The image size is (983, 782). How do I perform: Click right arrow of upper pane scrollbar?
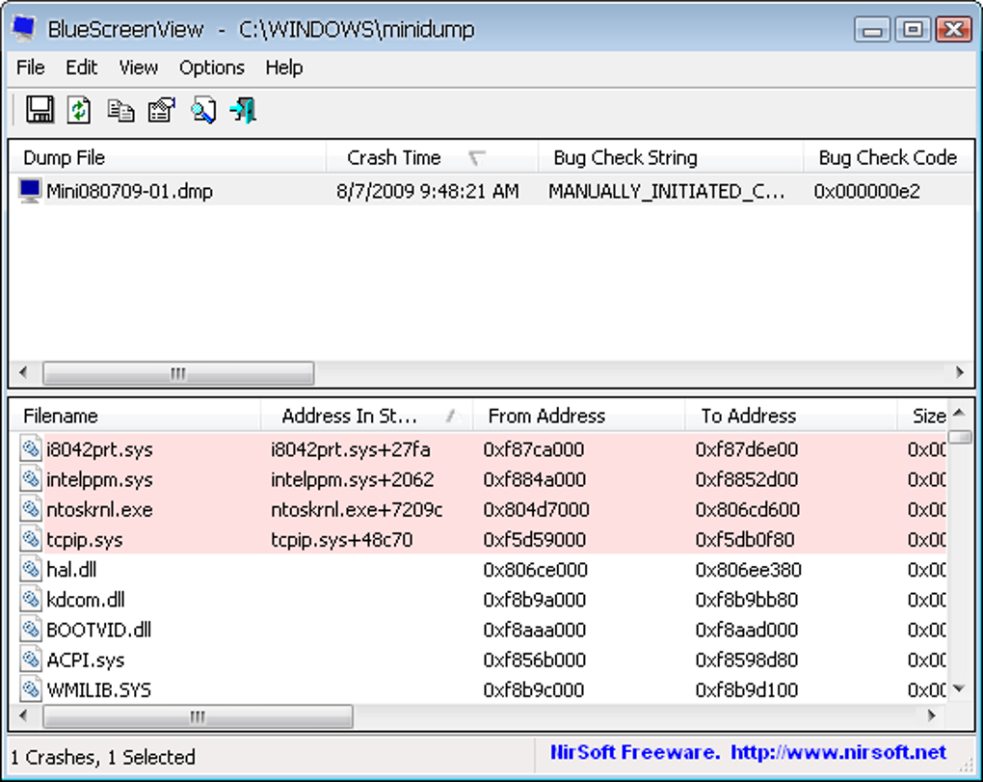tap(960, 372)
